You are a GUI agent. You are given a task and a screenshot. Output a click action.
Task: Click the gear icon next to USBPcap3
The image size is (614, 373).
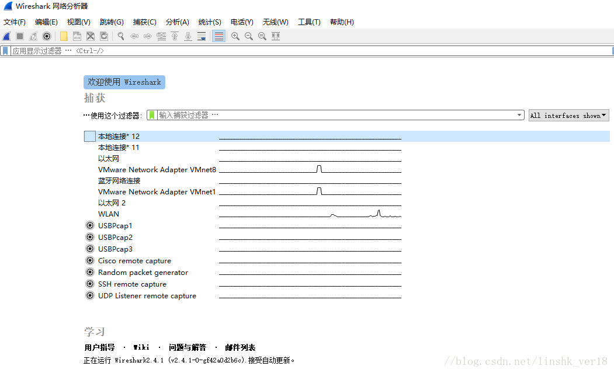pyautogui.click(x=90, y=249)
